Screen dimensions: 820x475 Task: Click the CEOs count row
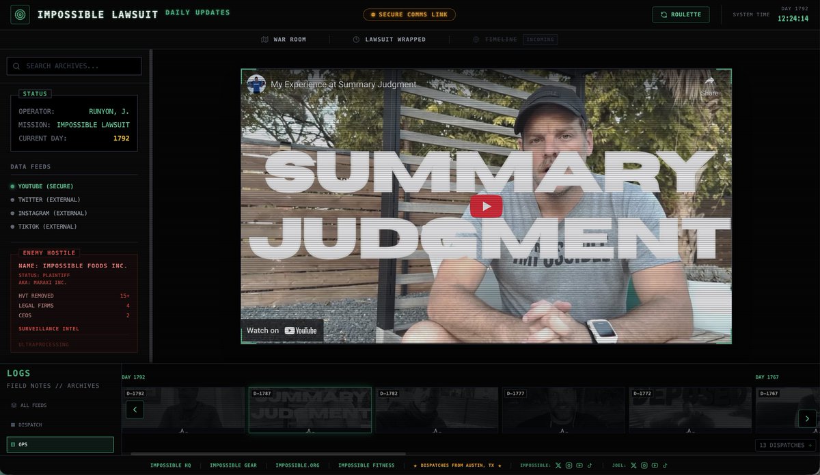(x=74, y=315)
